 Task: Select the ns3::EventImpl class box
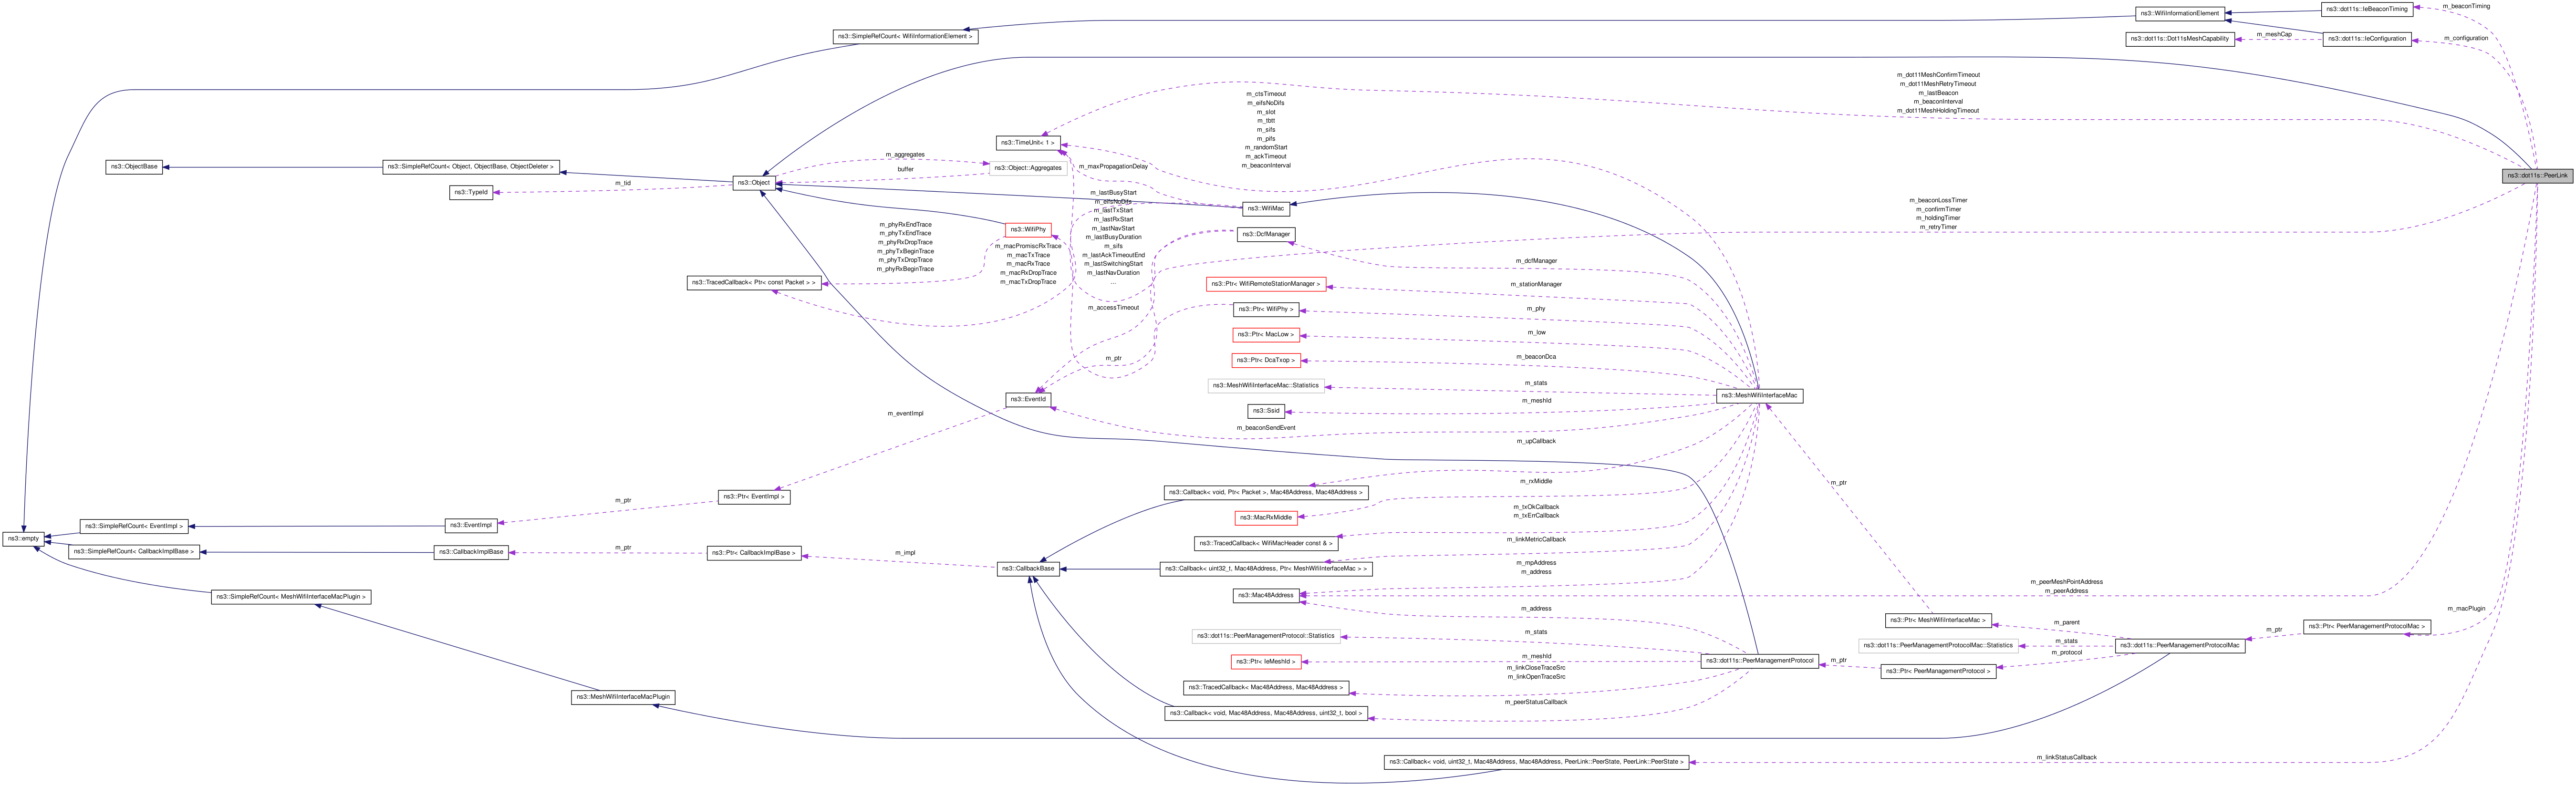click(x=471, y=525)
